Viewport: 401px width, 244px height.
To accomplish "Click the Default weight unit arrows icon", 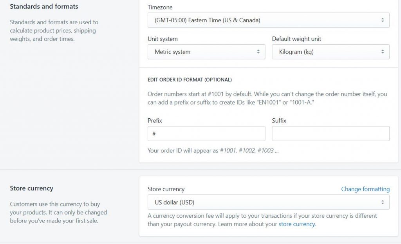I will 382,52.
